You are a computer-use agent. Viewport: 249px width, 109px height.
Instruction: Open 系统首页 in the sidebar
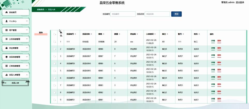(x=16, y=12)
